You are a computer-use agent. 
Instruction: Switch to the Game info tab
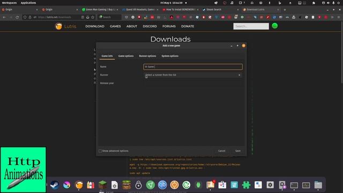[x=107, y=56]
